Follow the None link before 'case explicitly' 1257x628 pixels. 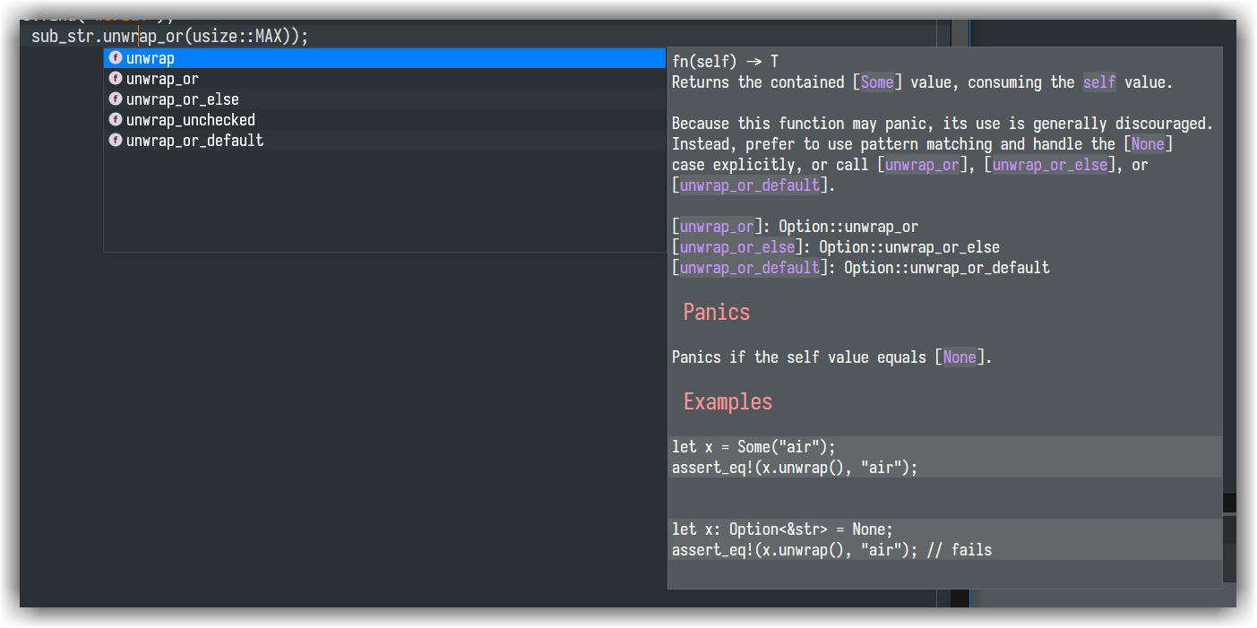[1148, 144]
